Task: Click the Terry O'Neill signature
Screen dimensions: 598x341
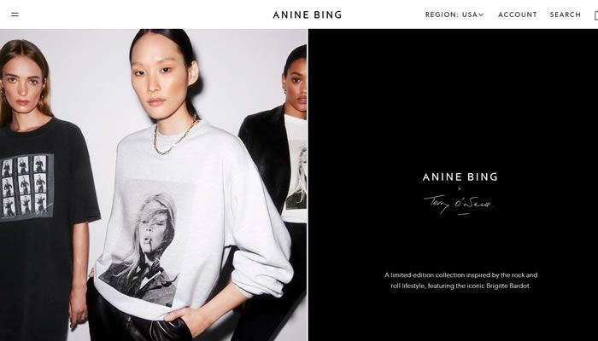Action: click(x=459, y=205)
